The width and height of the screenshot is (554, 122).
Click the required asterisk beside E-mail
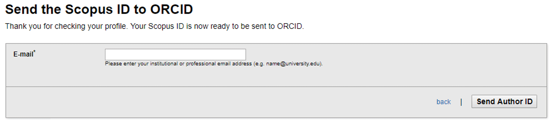pos(34,51)
